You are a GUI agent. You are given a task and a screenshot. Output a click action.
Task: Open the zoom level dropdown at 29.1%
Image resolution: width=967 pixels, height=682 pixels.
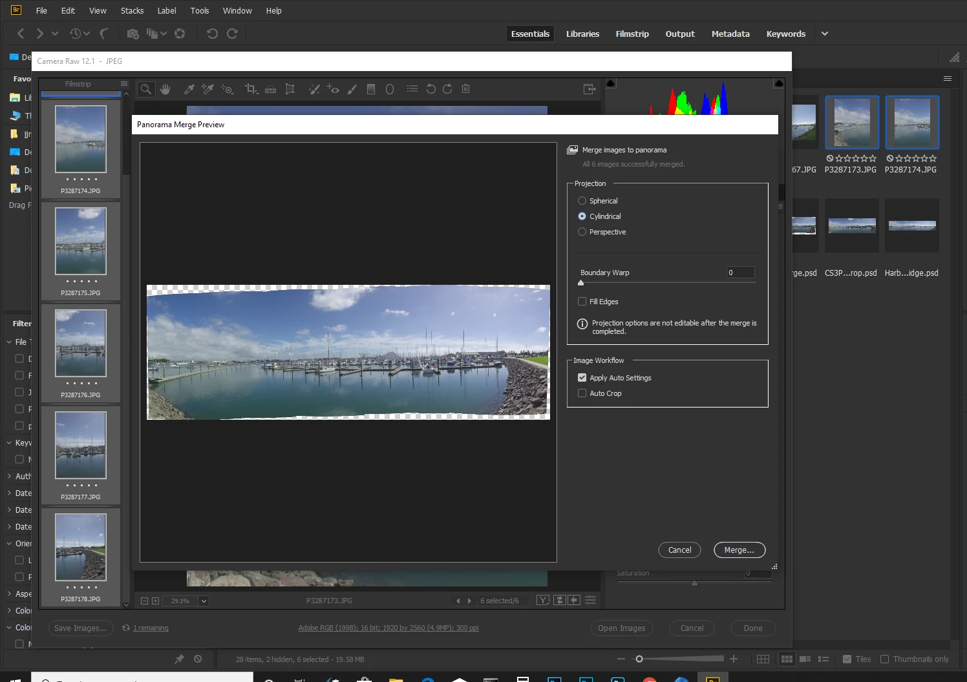204,601
